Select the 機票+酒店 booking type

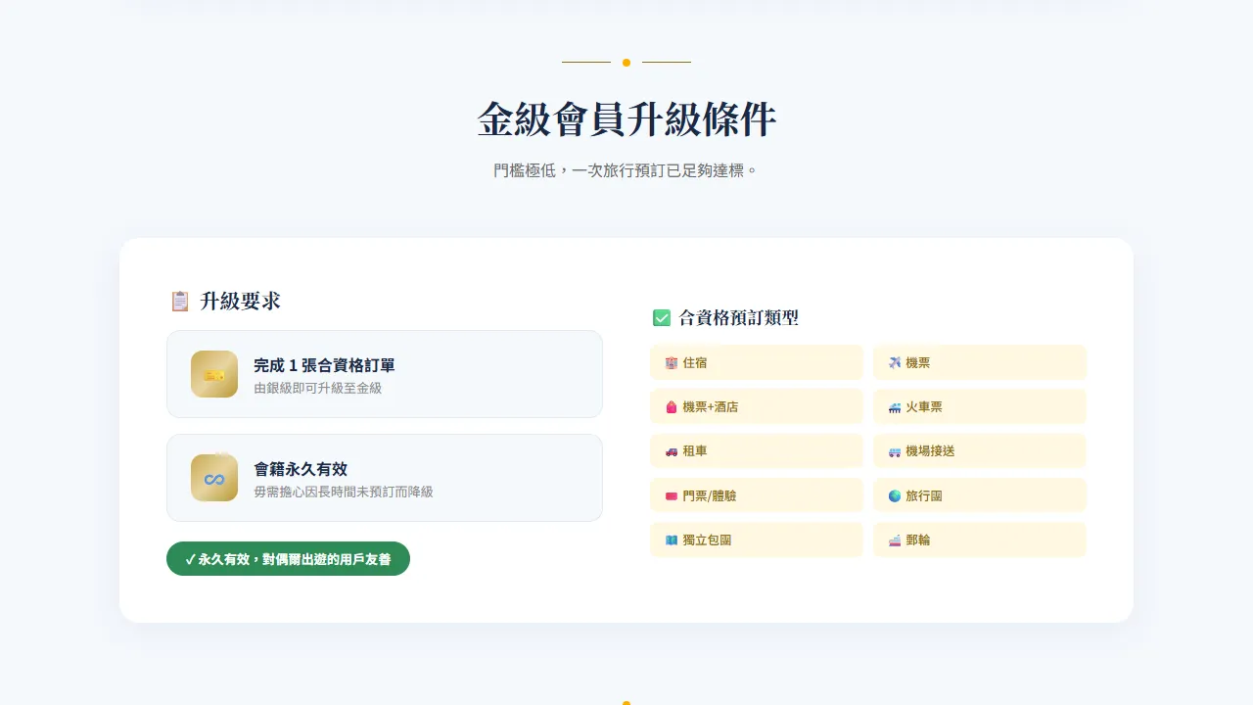pyautogui.click(x=756, y=407)
